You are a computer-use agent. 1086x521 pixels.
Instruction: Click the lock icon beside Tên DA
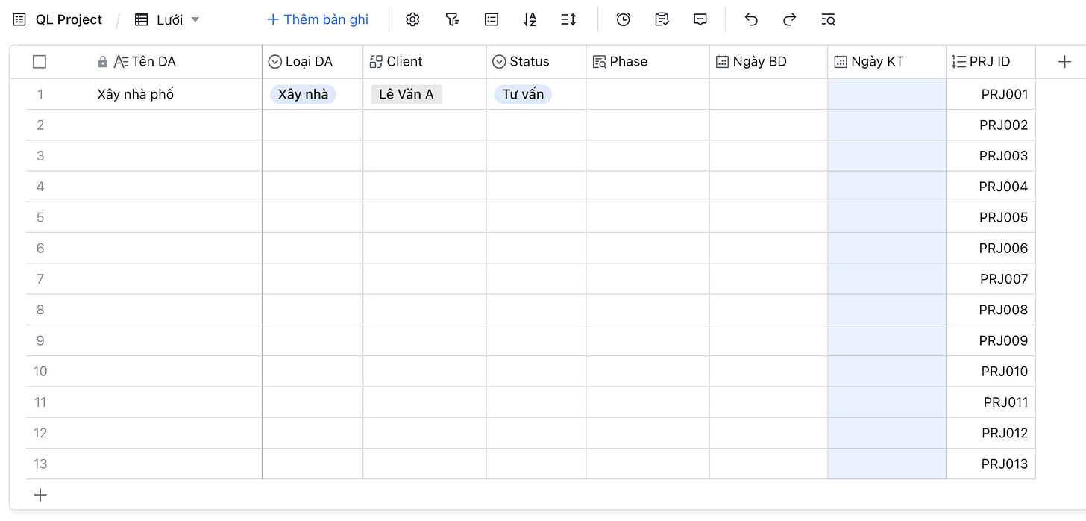tap(103, 62)
